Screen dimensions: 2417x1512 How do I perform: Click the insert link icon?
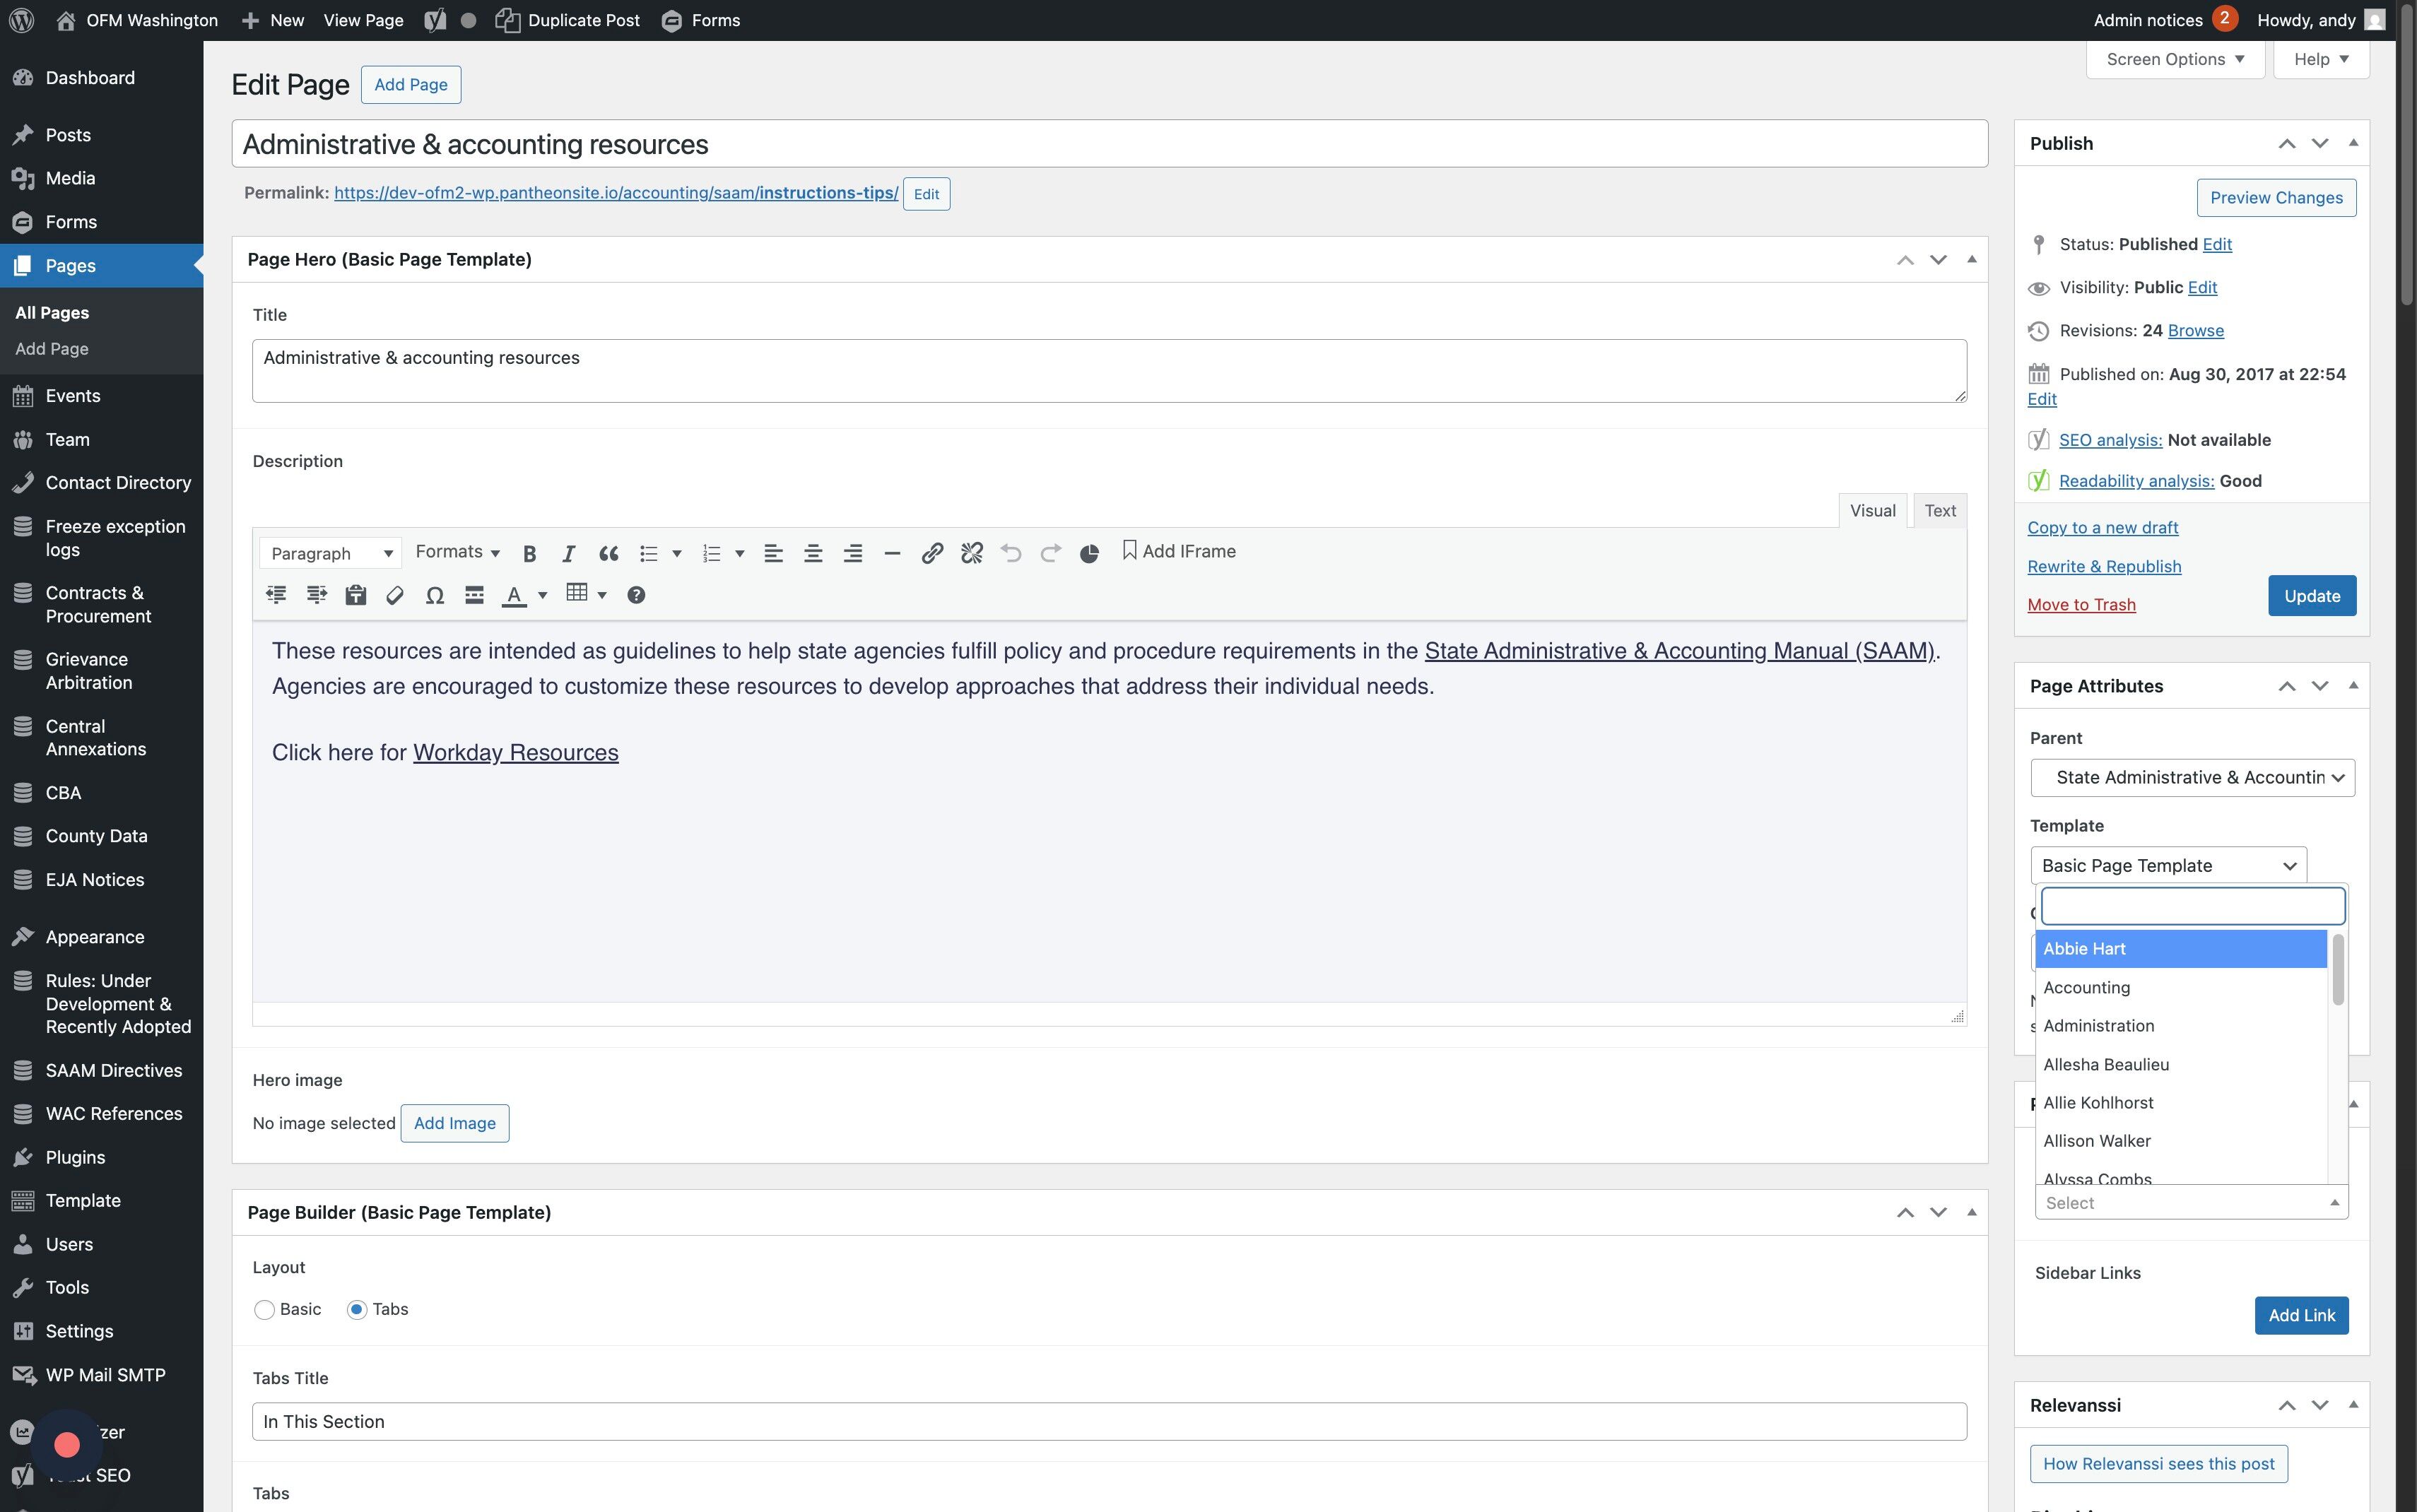(x=931, y=553)
